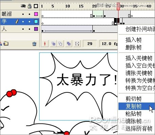Add a new layer folder
This screenshot has height=135, width=155.
tap(6, 44)
